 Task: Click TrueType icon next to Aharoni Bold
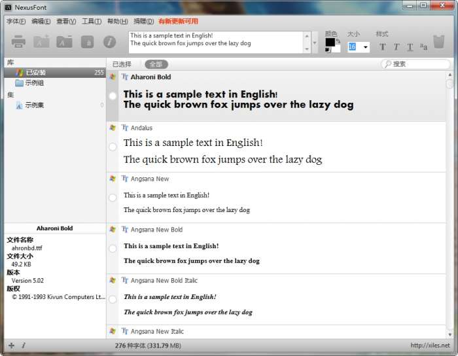click(x=125, y=77)
